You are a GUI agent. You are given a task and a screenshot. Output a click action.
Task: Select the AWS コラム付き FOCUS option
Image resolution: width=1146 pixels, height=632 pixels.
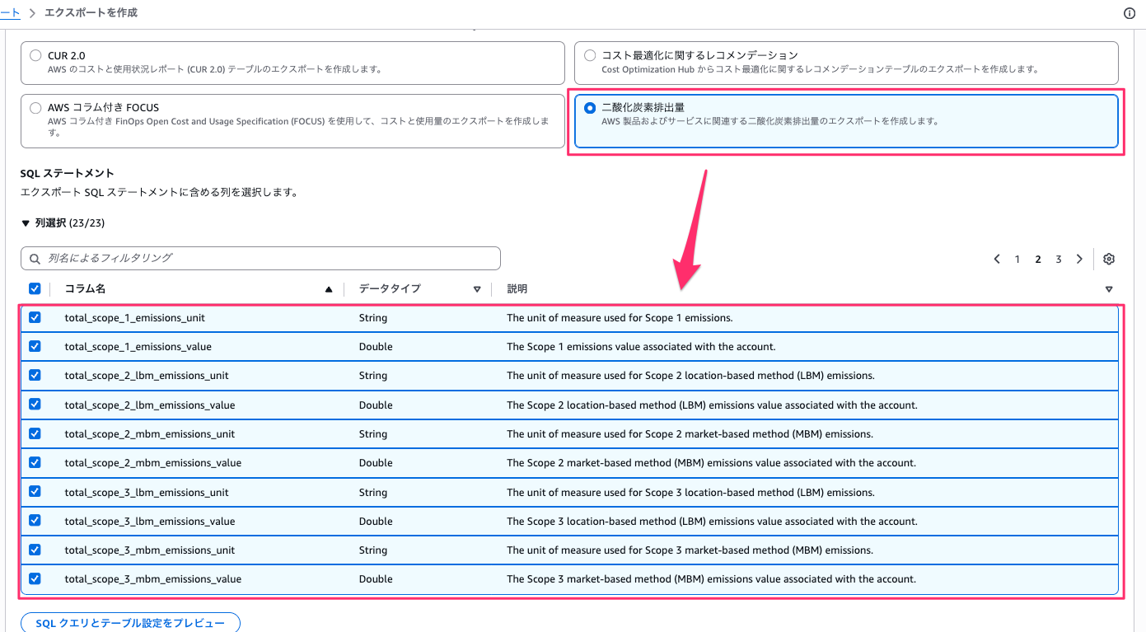click(35, 107)
